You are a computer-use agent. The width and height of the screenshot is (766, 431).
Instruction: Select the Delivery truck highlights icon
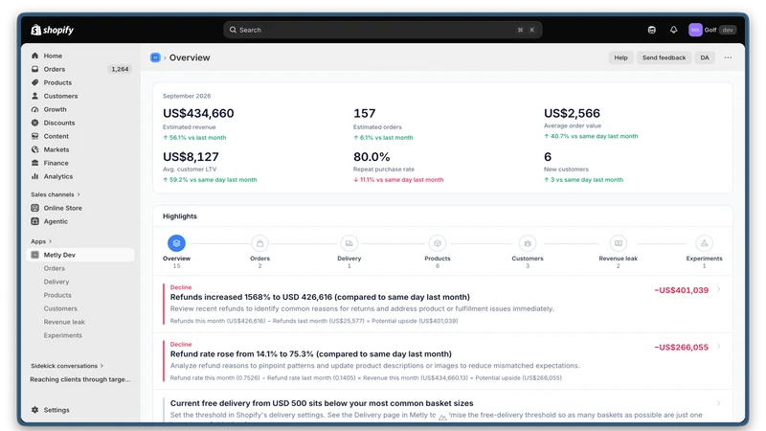(349, 243)
